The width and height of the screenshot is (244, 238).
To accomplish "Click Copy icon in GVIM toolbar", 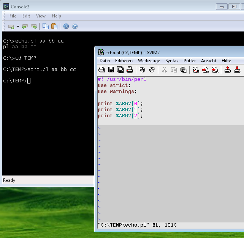I will coord(174,69).
